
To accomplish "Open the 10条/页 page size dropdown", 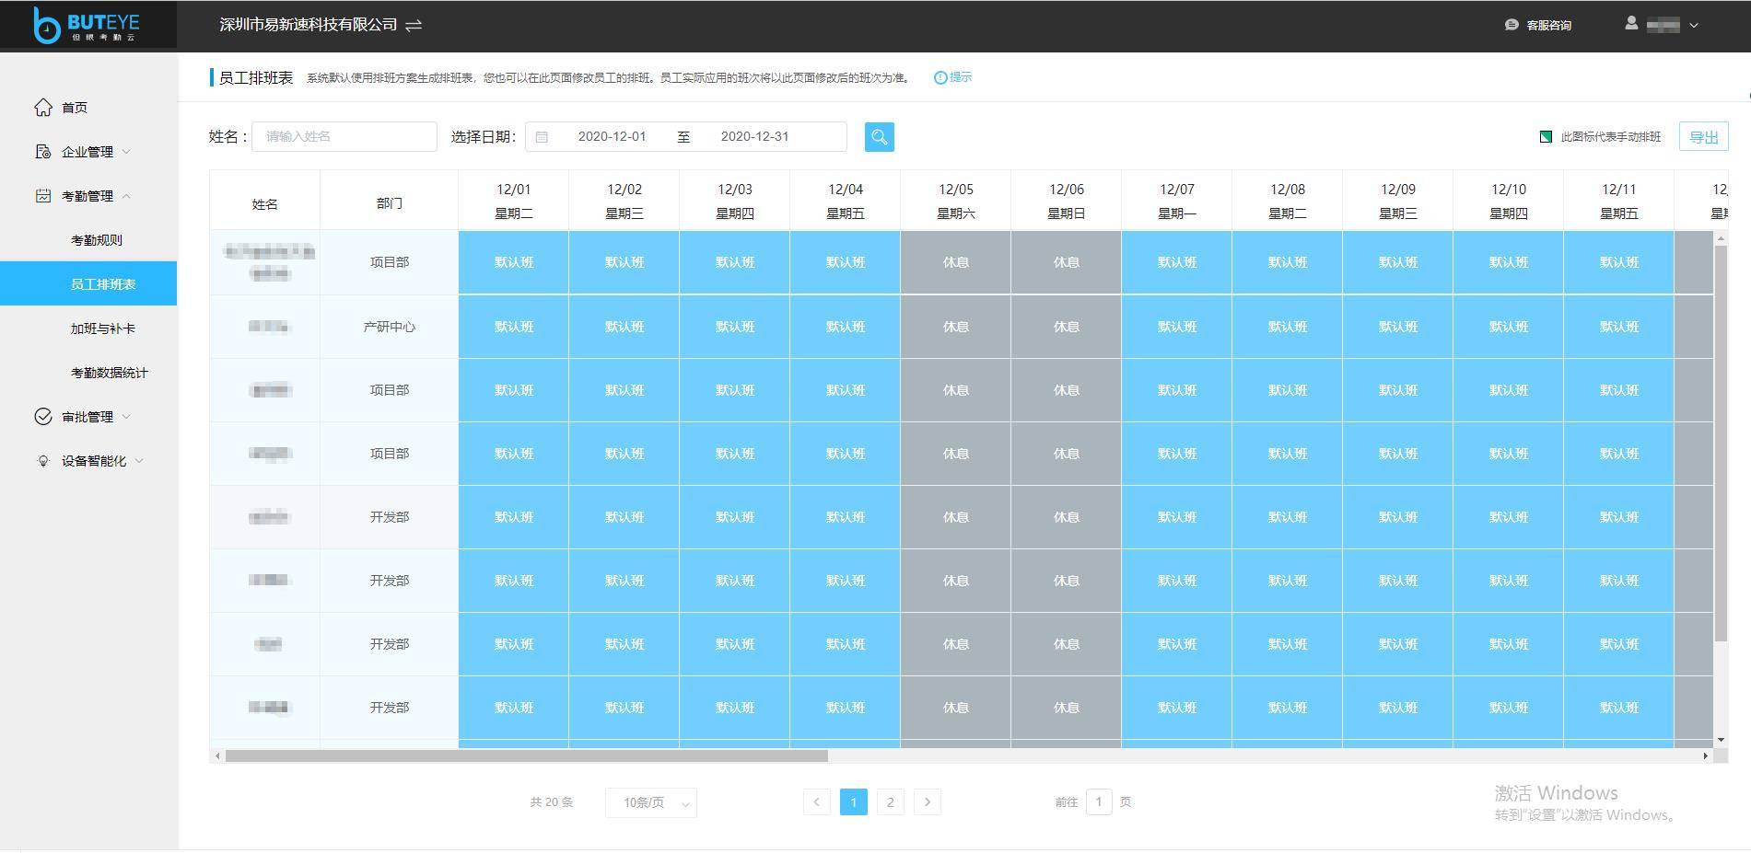I will 651,802.
